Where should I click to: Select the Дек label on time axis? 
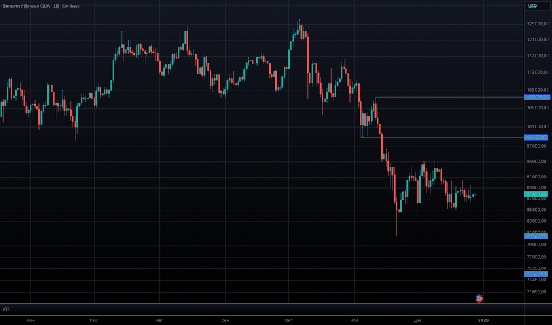418,320
